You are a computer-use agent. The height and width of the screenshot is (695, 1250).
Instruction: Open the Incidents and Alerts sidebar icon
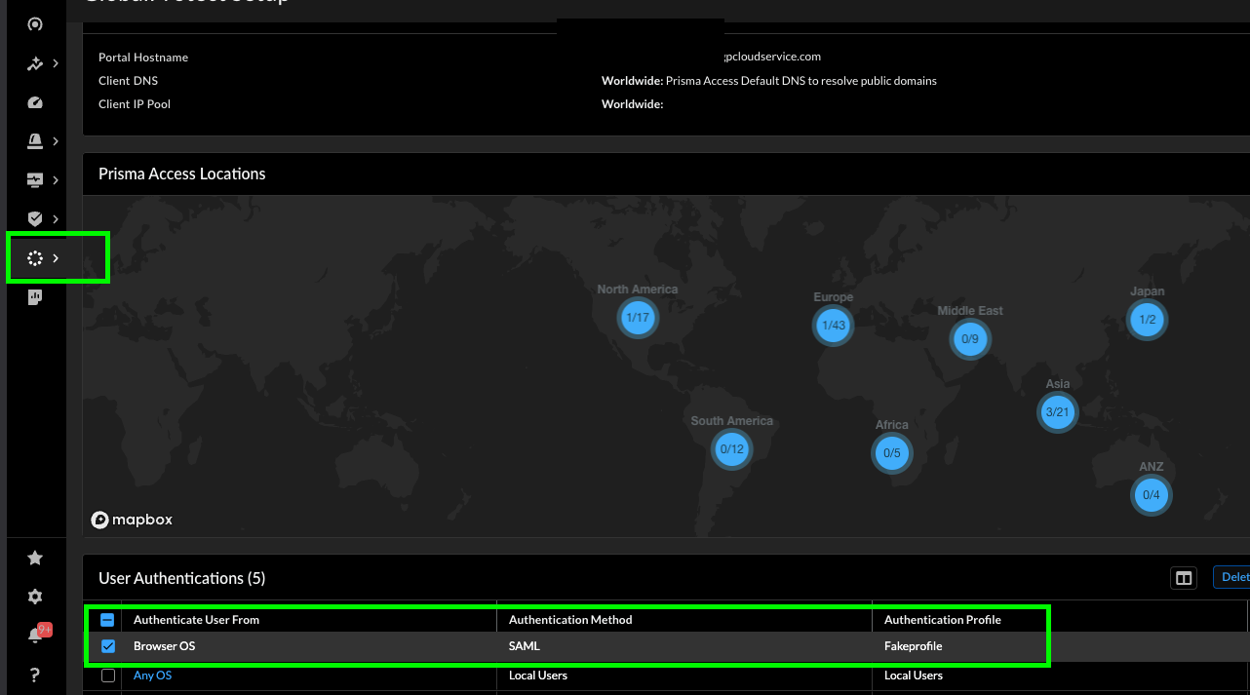(35, 140)
